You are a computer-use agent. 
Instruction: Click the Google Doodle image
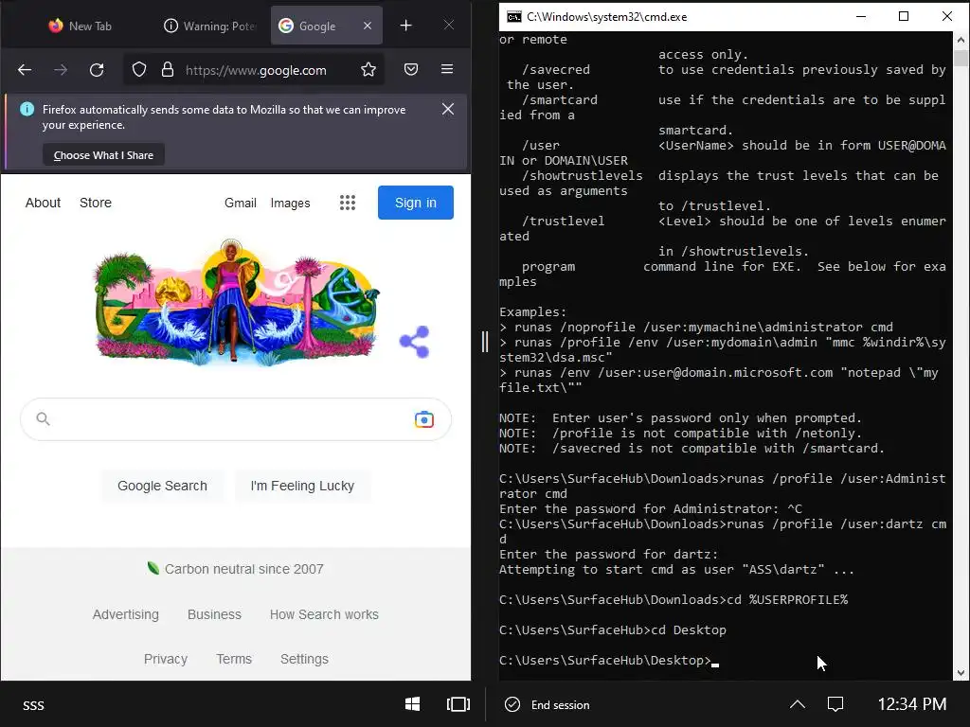[x=235, y=302]
